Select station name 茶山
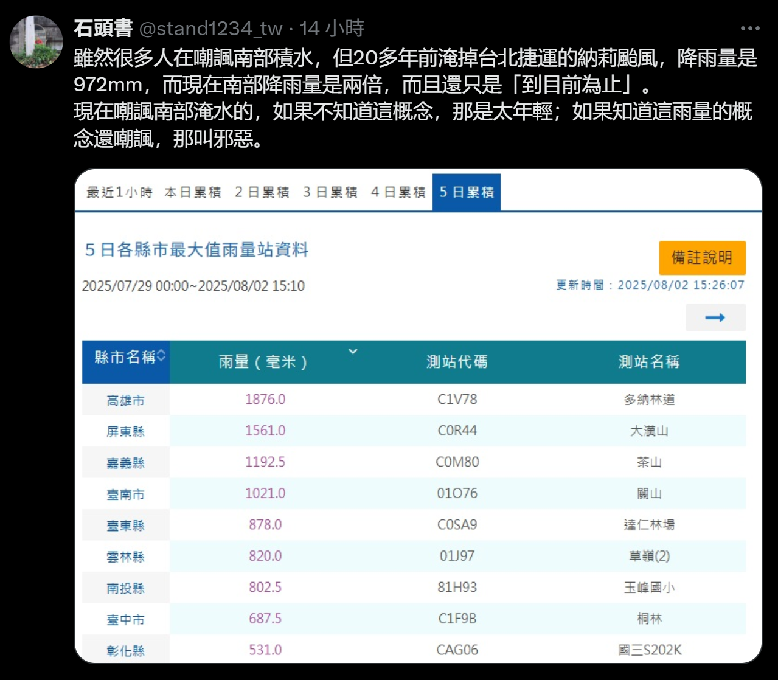 click(649, 462)
